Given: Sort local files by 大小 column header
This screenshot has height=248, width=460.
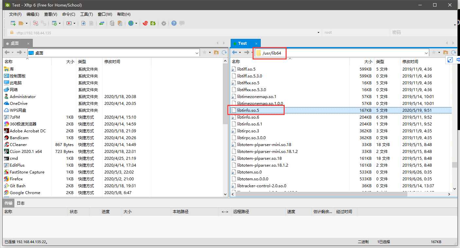Looking at the screenshot, I should tap(70, 61).
